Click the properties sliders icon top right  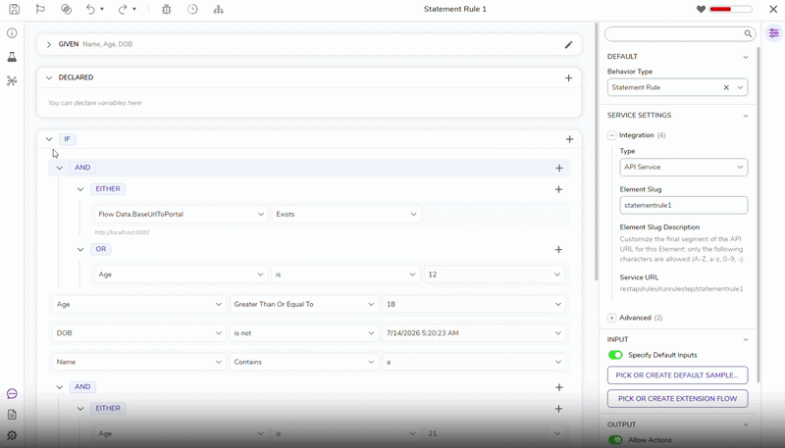pos(774,33)
